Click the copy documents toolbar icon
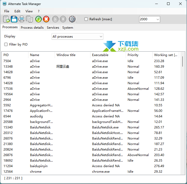 (x=29, y=19)
